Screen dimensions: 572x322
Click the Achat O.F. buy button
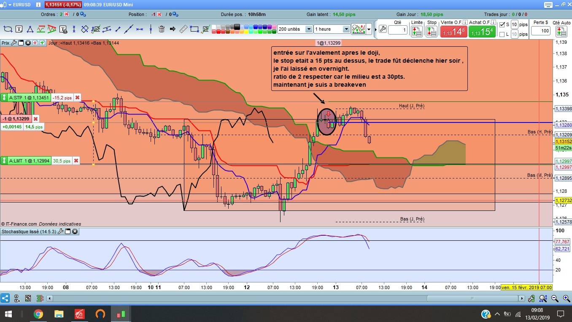point(481,32)
